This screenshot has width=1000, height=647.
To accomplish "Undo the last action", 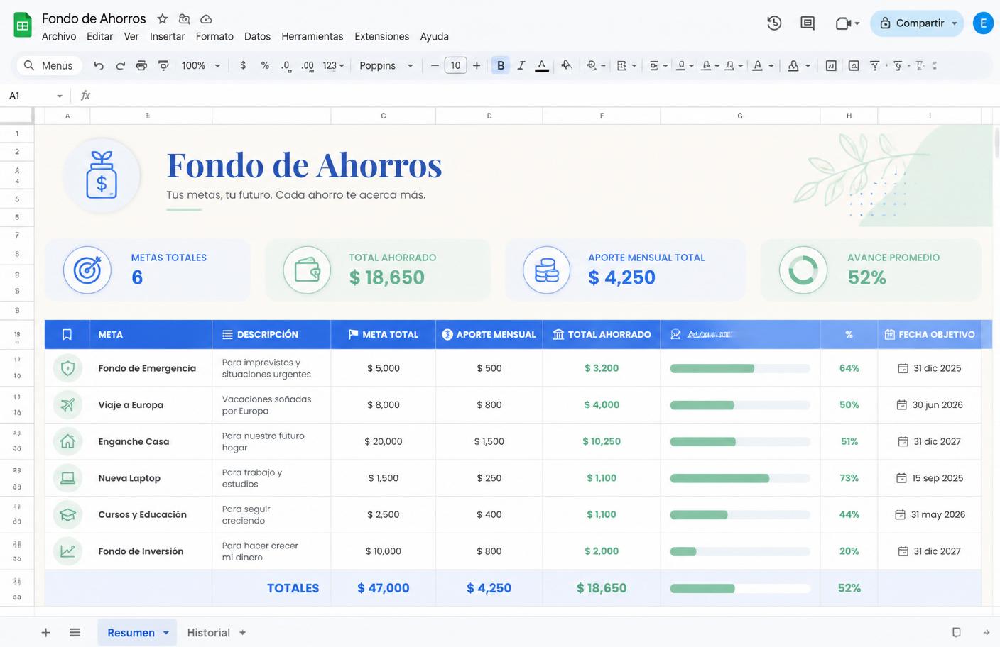I will tap(99, 65).
